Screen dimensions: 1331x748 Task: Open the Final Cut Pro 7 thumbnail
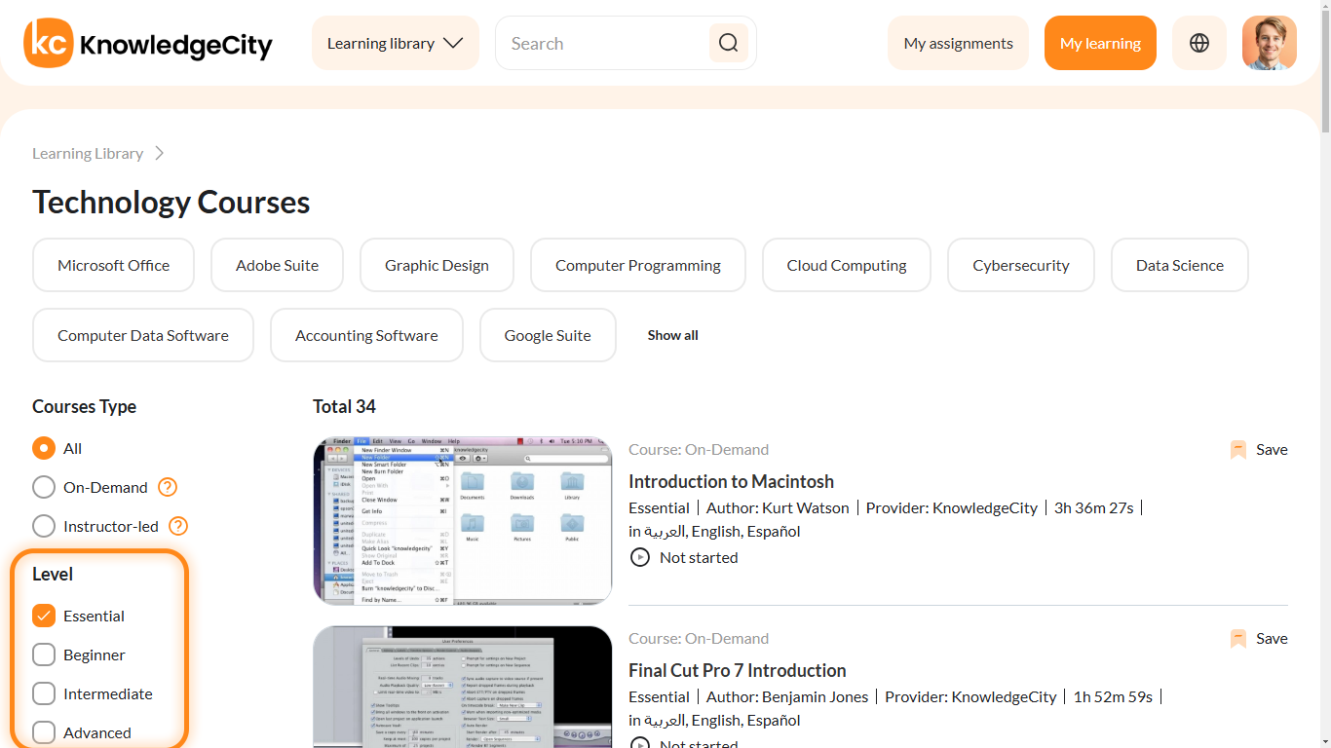tap(463, 687)
